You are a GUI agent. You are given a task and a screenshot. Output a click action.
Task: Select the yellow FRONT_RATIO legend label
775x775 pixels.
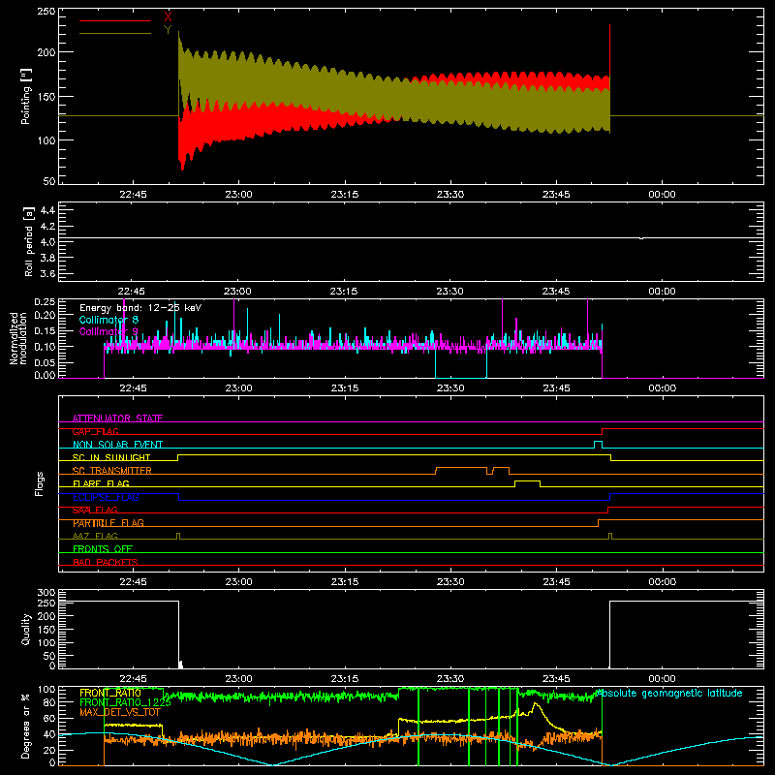110,693
